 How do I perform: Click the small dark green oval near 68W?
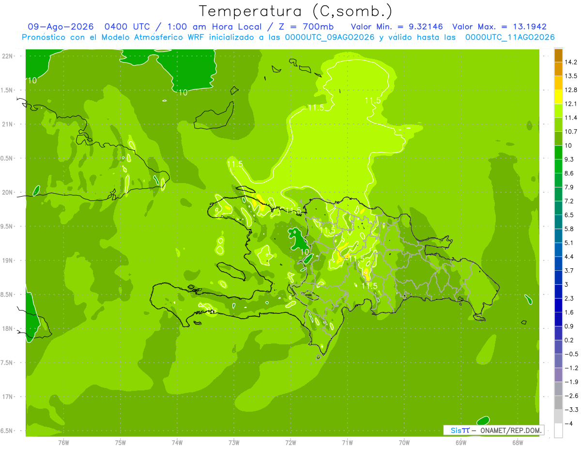point(528,299)
